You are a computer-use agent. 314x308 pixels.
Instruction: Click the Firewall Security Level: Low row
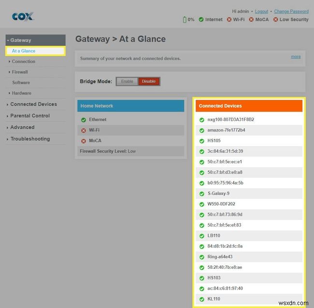tap(131, 151)
